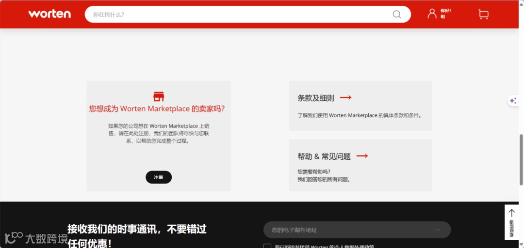Open the user account icon
This screenshot has width=524, height=248.
tap(432, 14)
